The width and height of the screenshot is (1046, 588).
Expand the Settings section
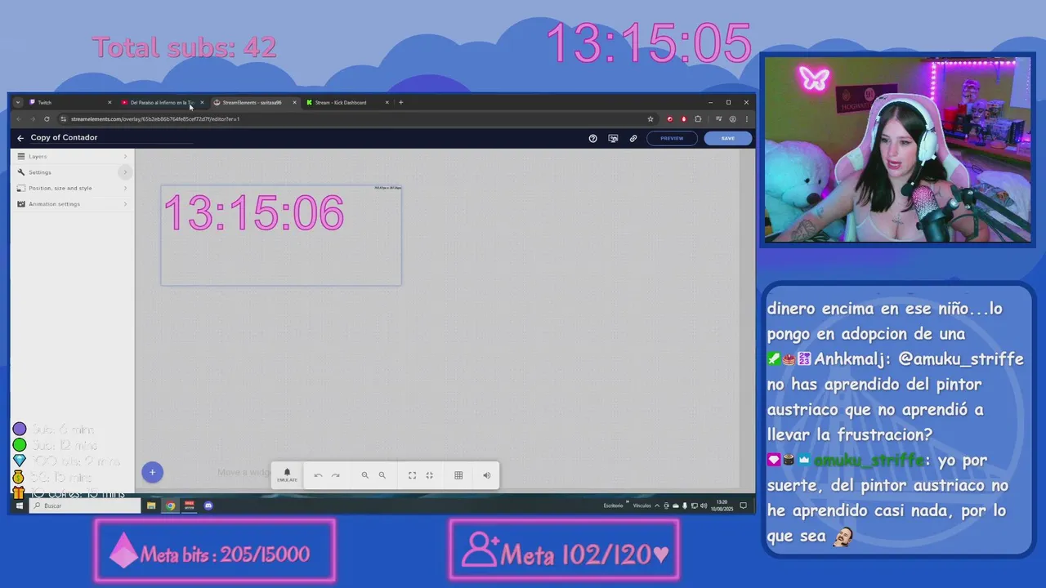point(72,172)
